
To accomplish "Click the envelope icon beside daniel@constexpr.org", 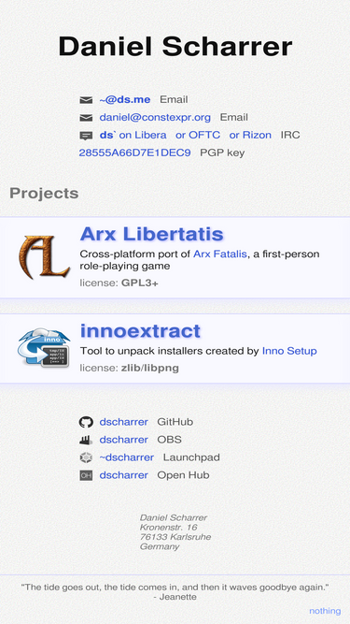I will point(86,118).
